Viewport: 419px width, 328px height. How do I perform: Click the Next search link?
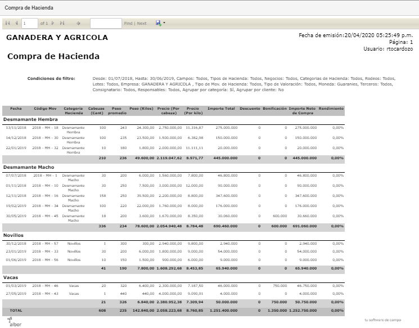coord(142,24)
